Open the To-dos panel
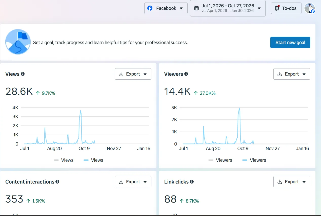321x216 pixels. click(x=286, y=8)
